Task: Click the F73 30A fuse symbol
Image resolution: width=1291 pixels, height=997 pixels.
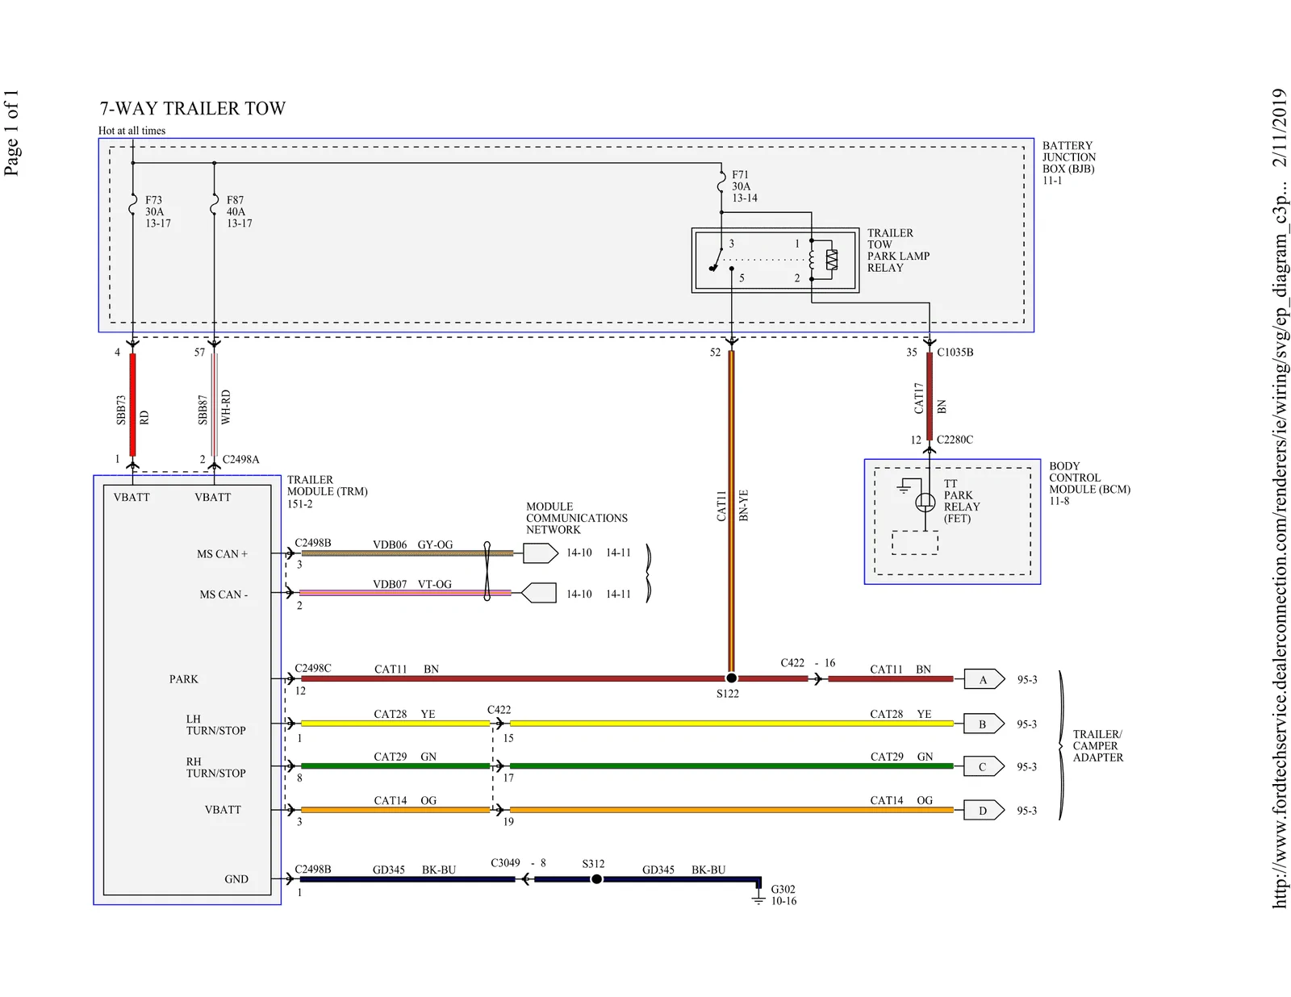Action: click(x=133, y=206)
